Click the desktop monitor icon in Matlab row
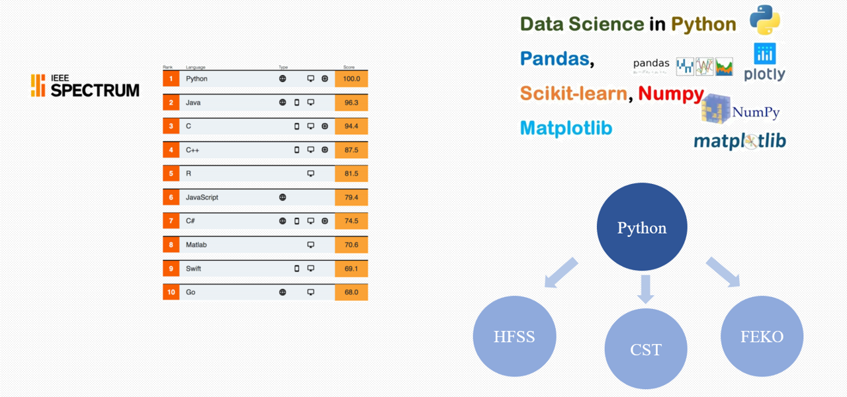Image resolution: width=847 pixels, height=397 pixels. [310, 245]
